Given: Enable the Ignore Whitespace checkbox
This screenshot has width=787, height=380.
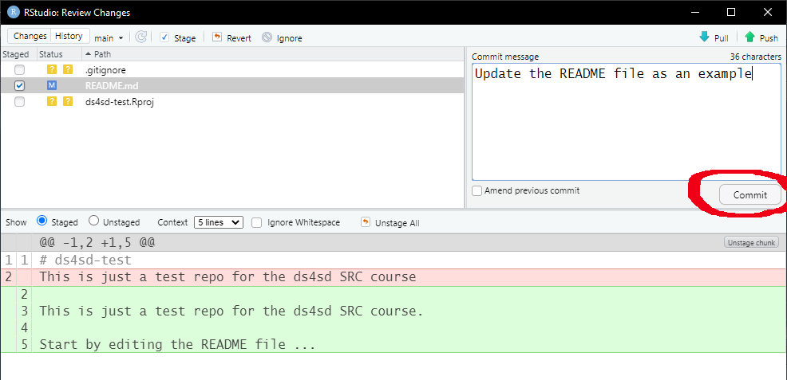Looking at the screenshot, I should coord(256,223).
